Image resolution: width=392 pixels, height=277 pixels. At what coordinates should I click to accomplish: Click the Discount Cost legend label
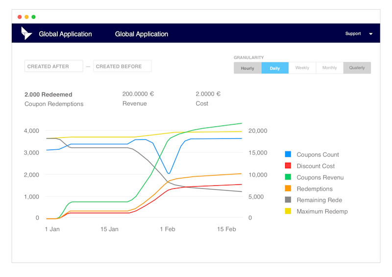(x=316, y=166)
